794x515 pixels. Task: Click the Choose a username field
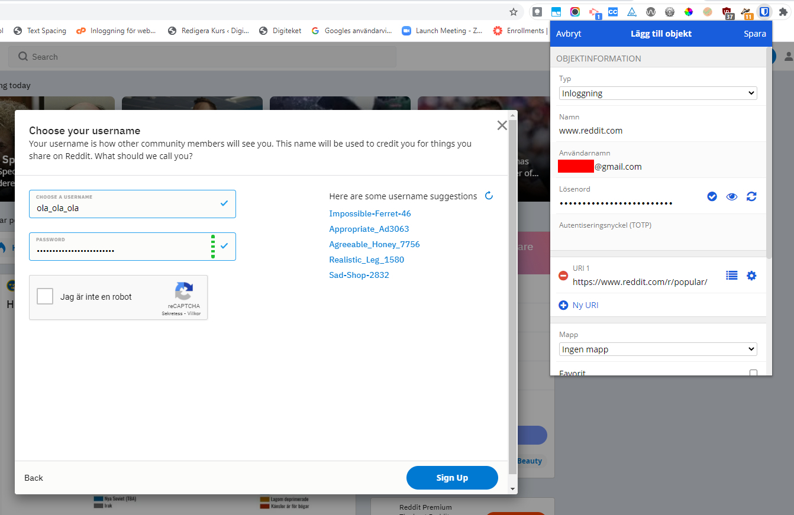coord(124,208)
